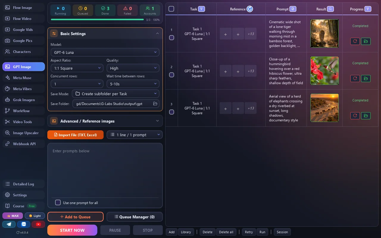Open the Model dropdown showing GPT-6 Luna
The image size is (381, 238).
click(105, 52)
